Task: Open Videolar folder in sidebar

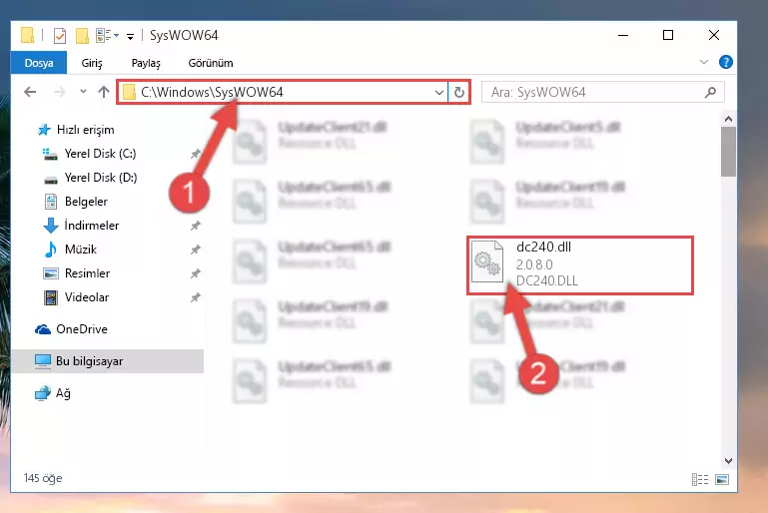Action: coord(87,297)
